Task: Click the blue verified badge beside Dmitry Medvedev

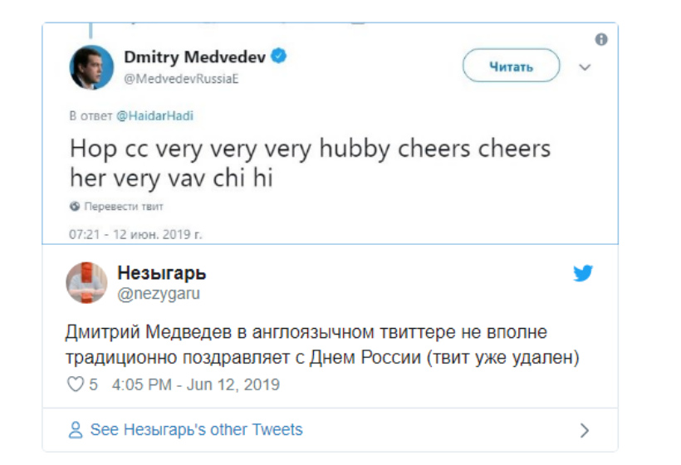Action: [281, 56]
